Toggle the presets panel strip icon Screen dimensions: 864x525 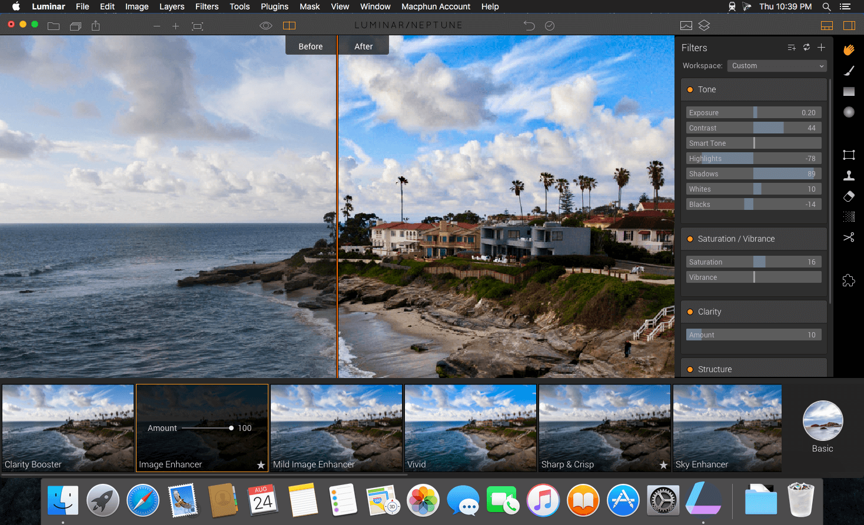827,26
